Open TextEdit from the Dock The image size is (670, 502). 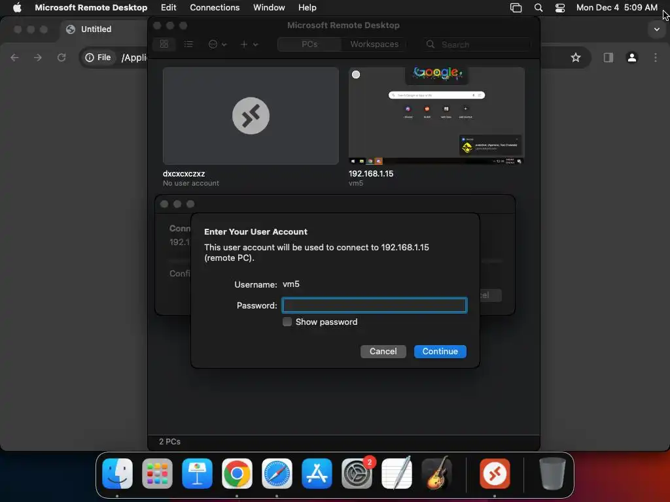tap(397, 473)
